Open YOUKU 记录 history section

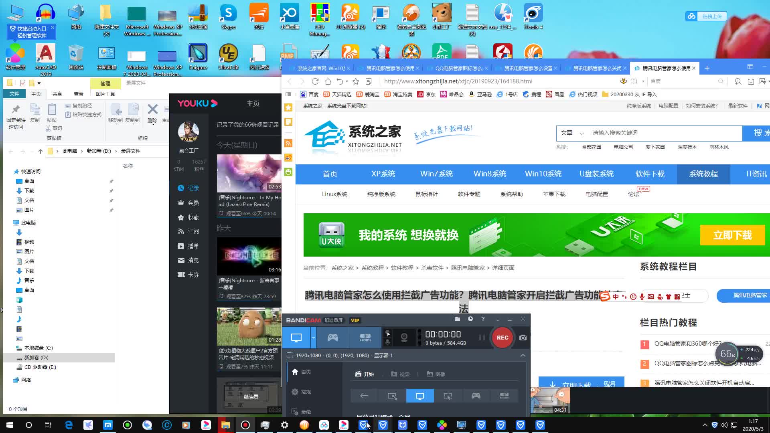[x=188, y=188]
